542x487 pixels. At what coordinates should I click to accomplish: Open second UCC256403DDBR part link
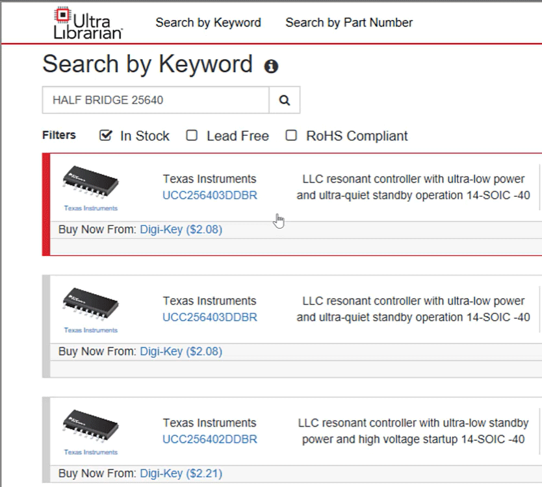[210, 317]
